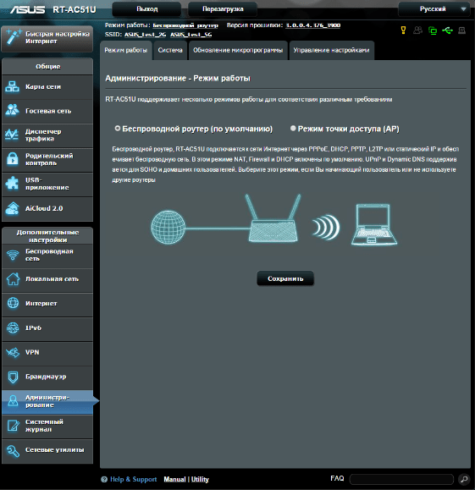This screenshot has height=490, width=475.
Task: Click the router mode diagram image
Action: coord(274,220)
